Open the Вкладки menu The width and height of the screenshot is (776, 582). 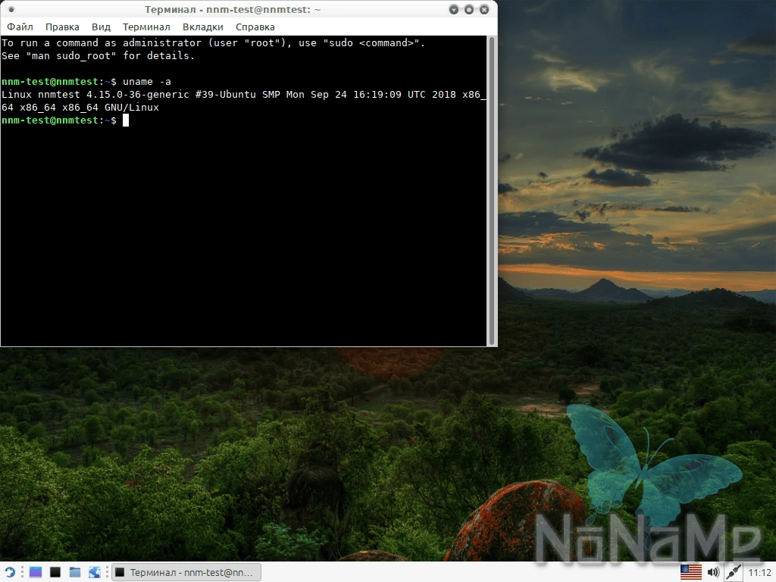(203, 27)
